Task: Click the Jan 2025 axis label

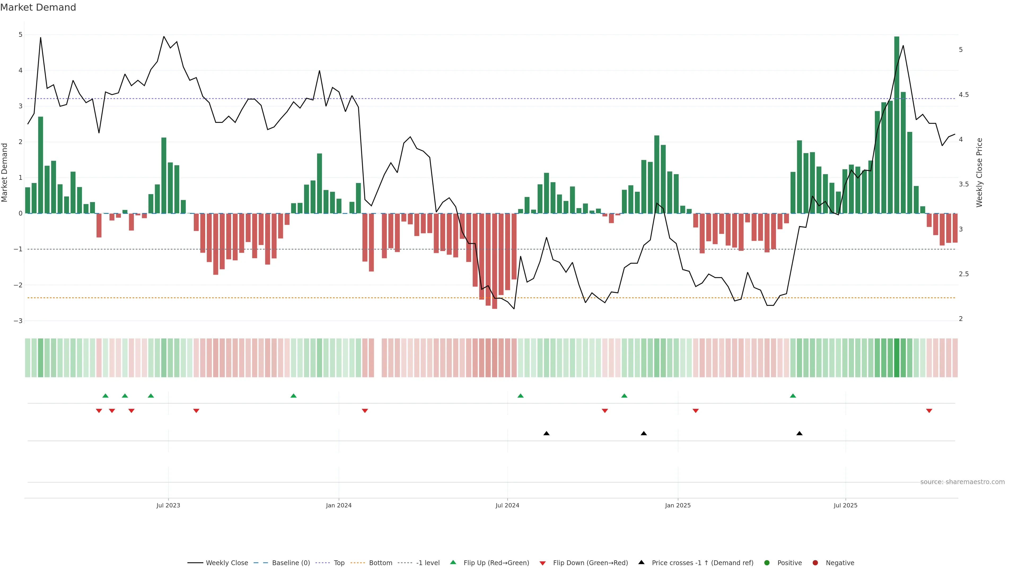Action: 678,505
